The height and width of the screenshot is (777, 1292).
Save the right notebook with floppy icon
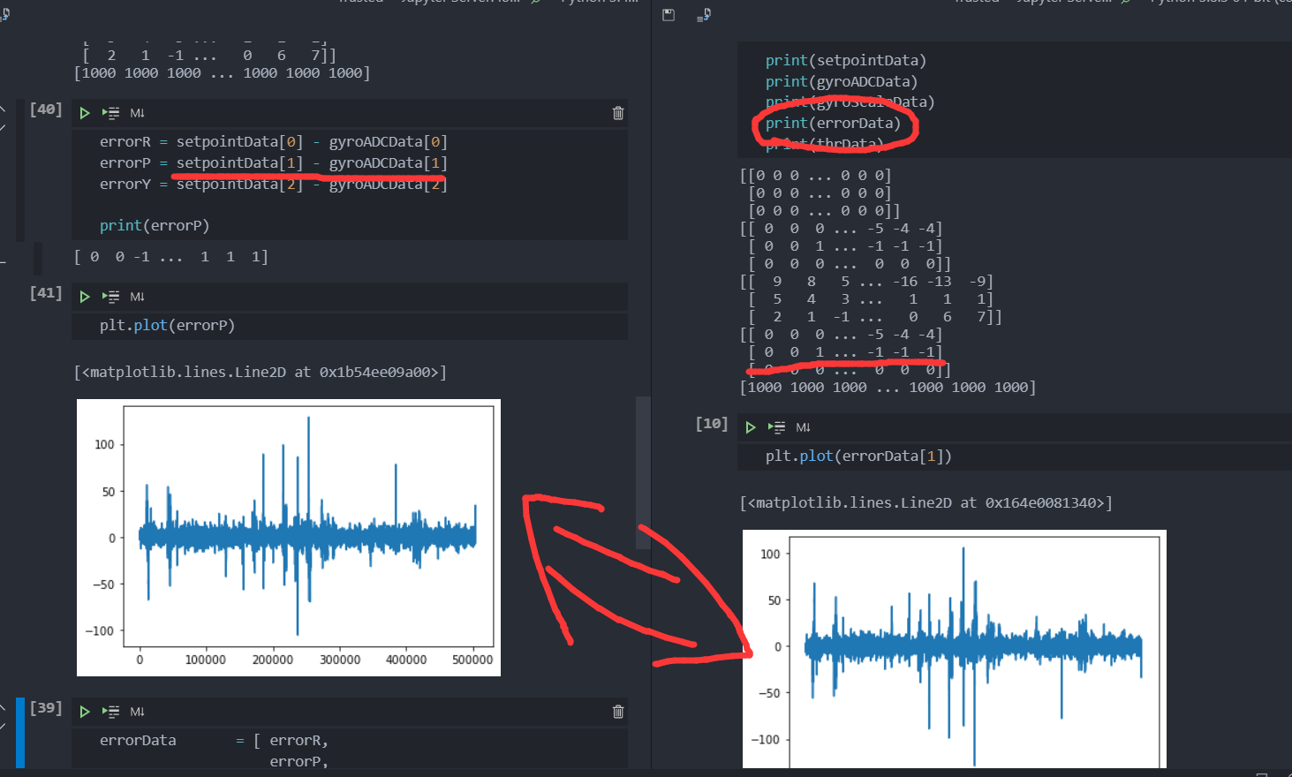pyautogui.click(x=669, y=15)
